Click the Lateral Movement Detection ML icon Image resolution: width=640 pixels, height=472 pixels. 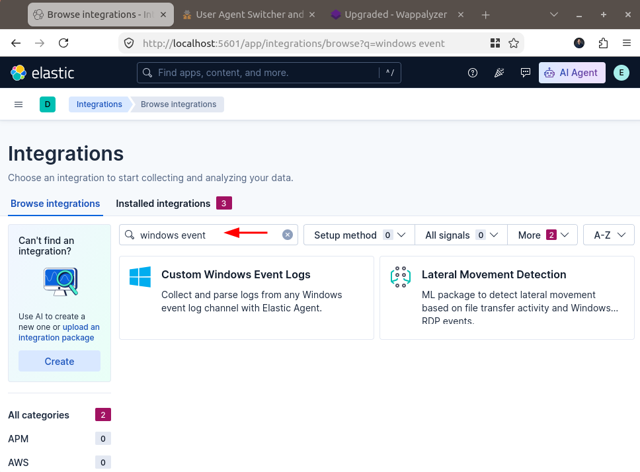(x=401, y=276)
